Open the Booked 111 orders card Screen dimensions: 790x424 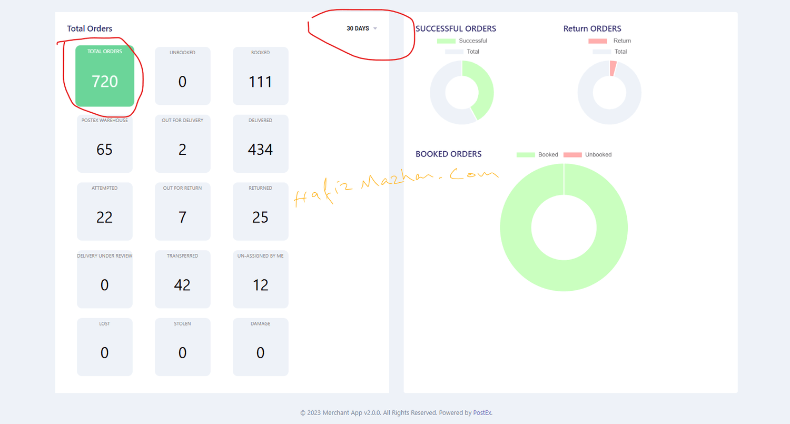coord(260,76)
